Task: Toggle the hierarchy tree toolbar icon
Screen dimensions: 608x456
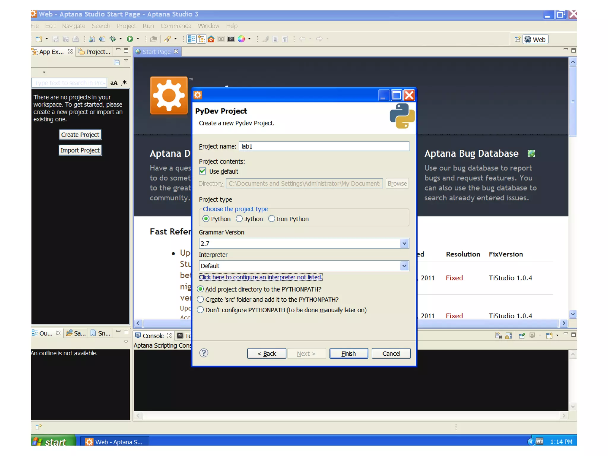Action: (202, 39)
